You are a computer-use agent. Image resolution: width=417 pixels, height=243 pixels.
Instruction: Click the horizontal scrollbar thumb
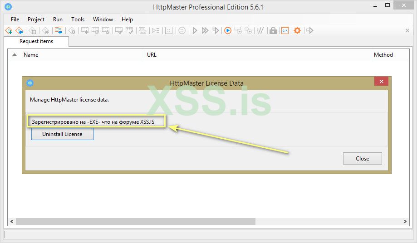pos(136,221)
